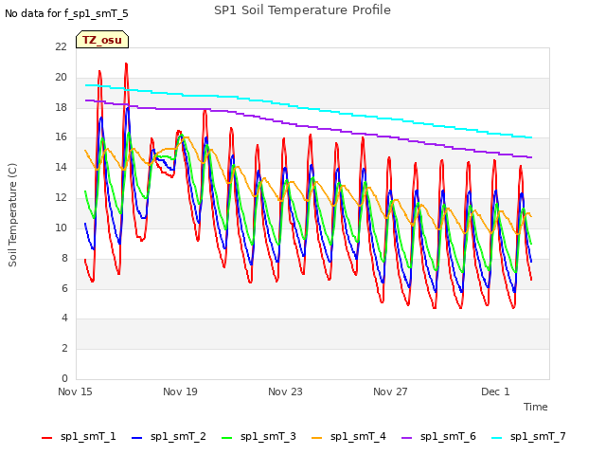Click the right end of the purple line

(x=531, y=157)
